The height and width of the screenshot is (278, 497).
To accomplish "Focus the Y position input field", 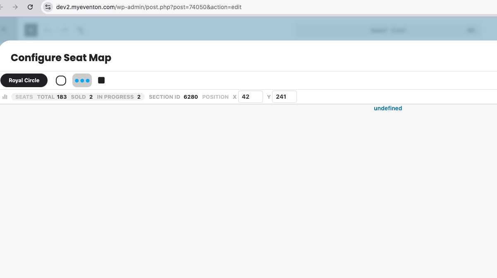I will 284,97.
